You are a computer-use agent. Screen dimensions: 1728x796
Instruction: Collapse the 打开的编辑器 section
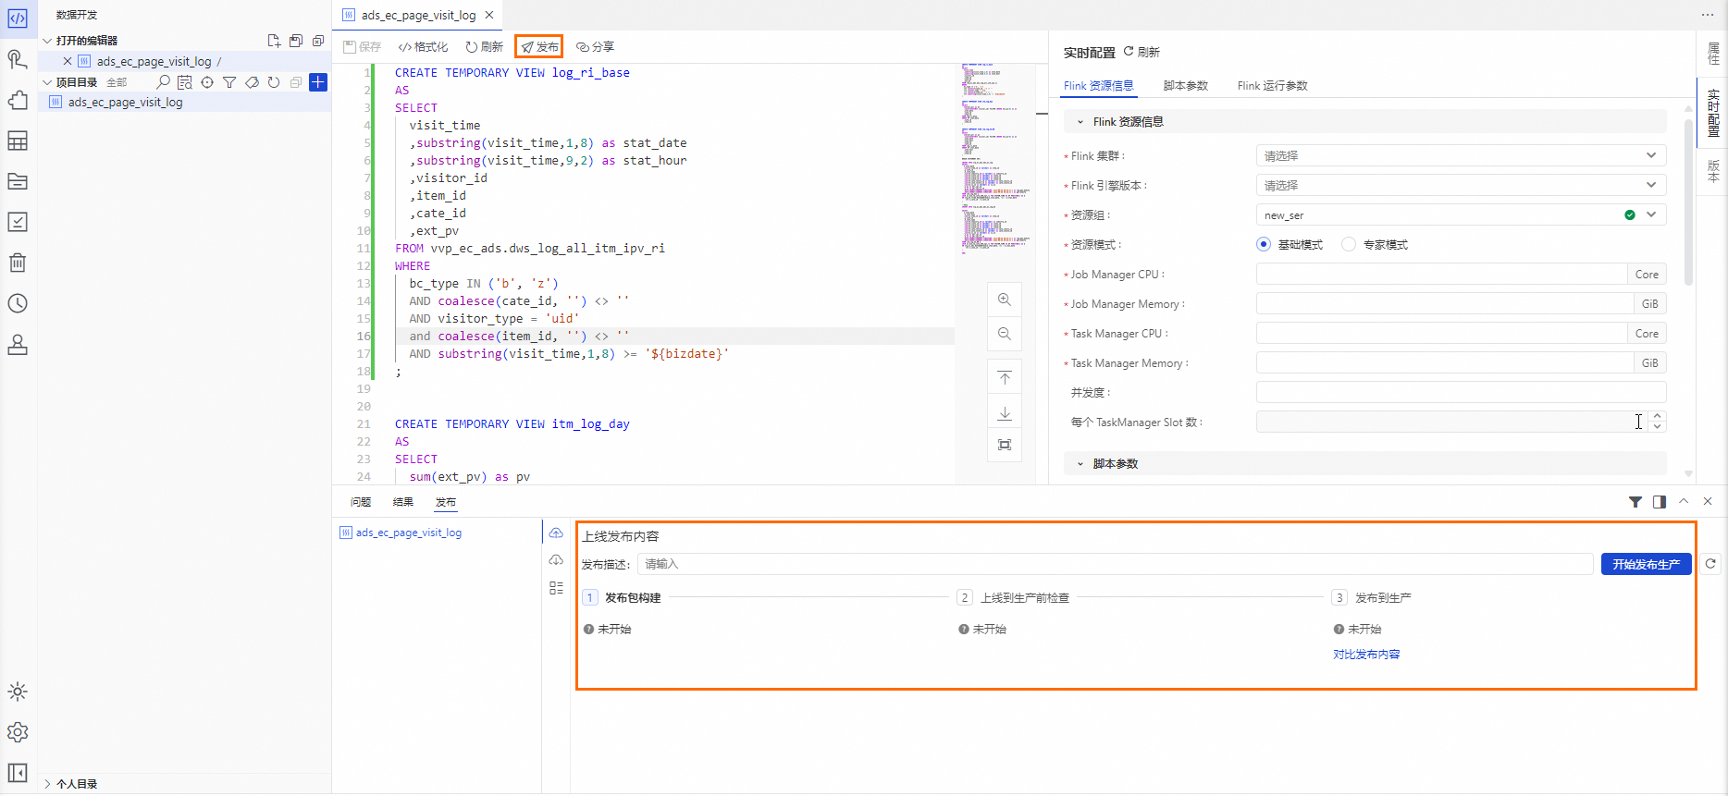47,41
